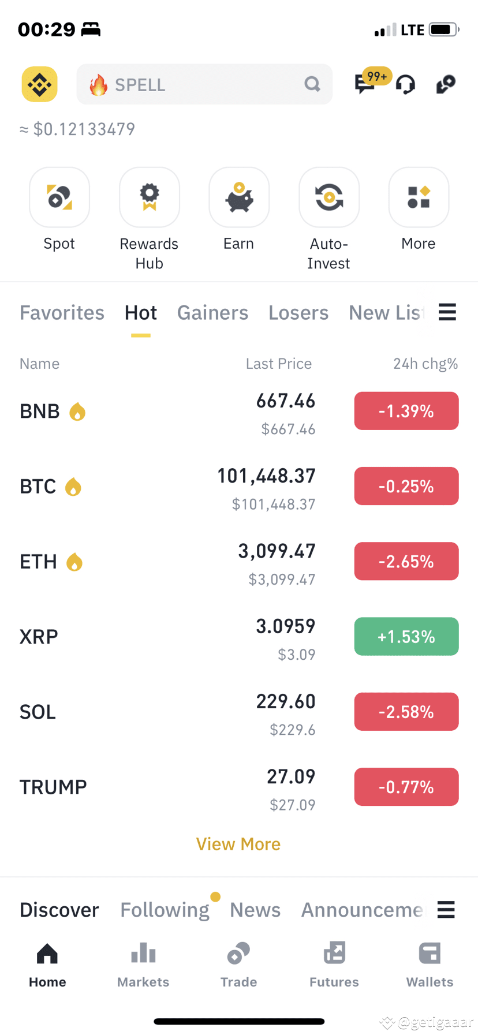This screenshot has width=478, height=1035.
Task: Open the BTC market row
Action: click(x=173, y=487)
